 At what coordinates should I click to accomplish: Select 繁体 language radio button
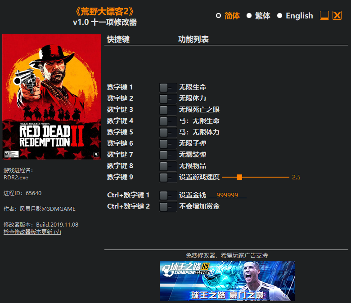(x=249, y=16)
